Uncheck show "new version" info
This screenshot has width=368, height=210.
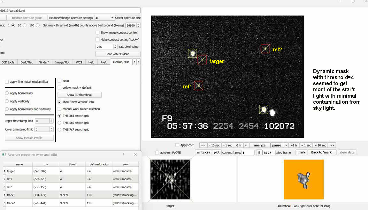[60, 102]
